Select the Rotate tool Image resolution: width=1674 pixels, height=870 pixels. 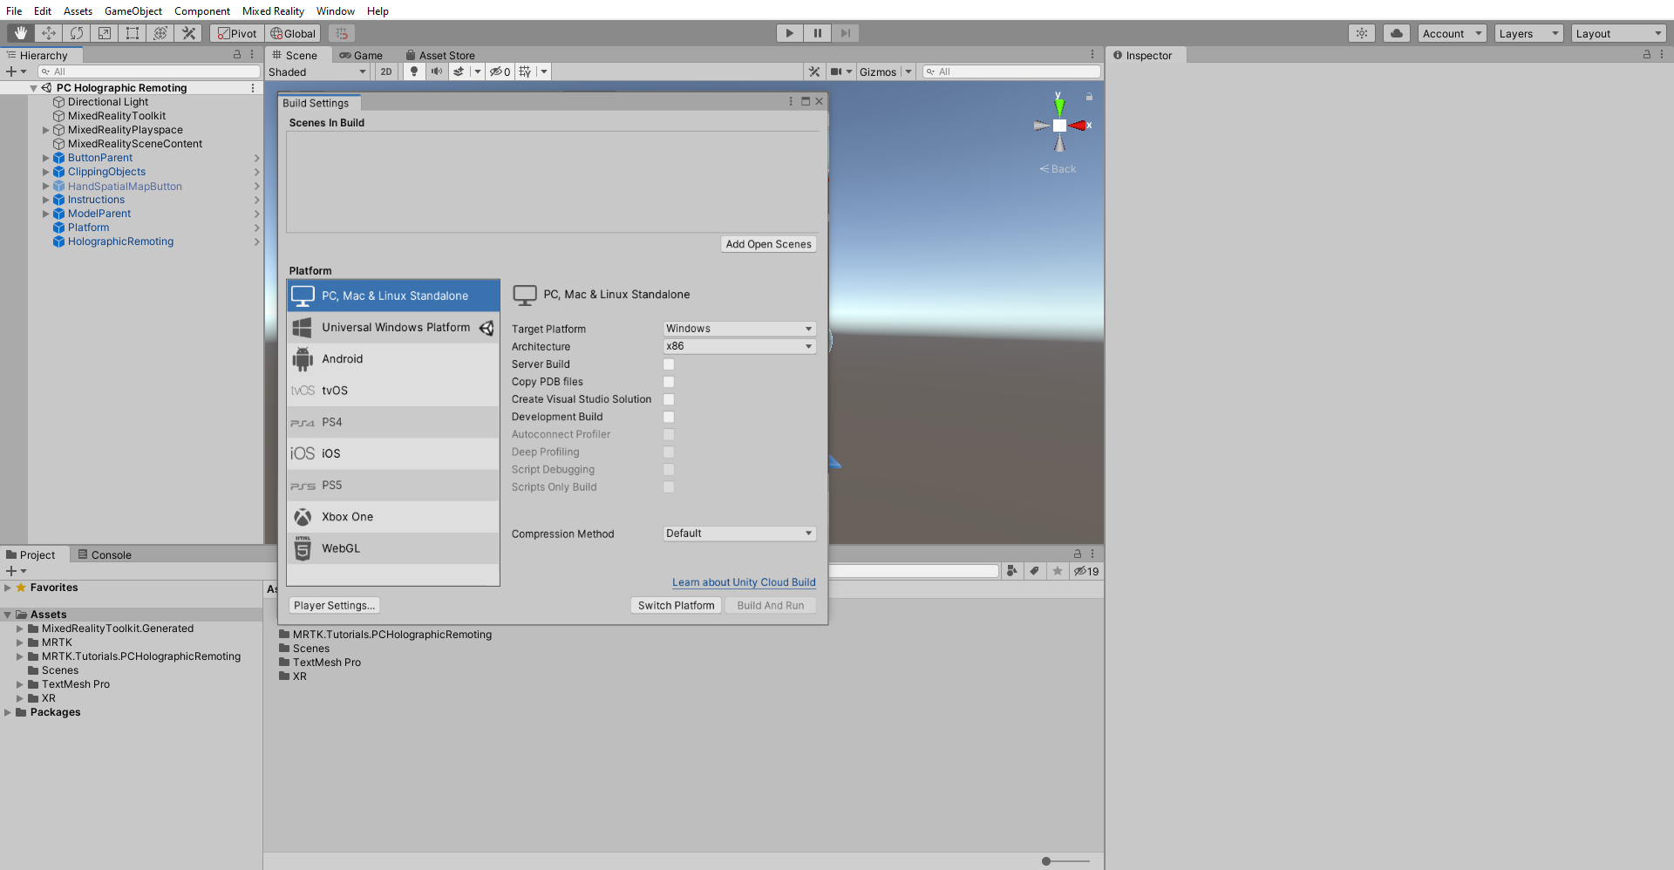pyautogui.click(x=77, y=33)
